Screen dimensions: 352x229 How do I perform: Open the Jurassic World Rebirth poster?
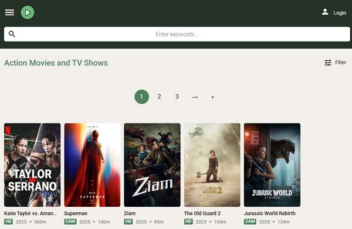tap(272, 165)
